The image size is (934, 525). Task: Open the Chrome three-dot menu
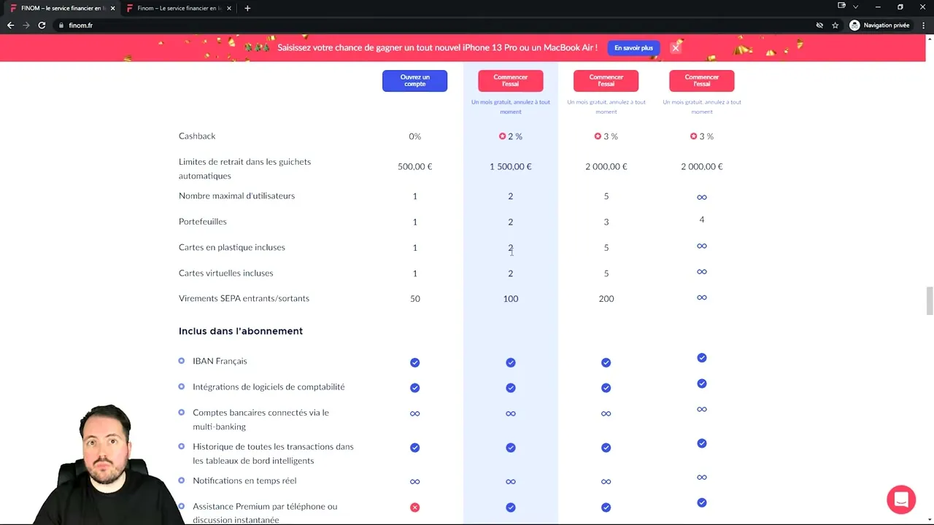(x=924, y=25)
